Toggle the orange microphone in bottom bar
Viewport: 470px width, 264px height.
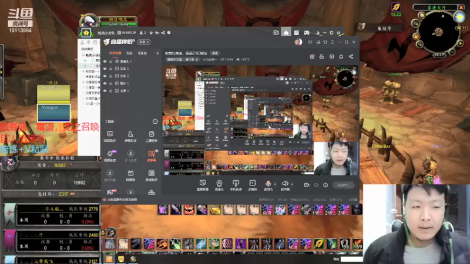268,184
